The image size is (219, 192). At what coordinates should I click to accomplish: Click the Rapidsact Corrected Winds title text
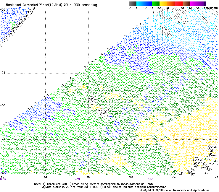coord(51,5)
